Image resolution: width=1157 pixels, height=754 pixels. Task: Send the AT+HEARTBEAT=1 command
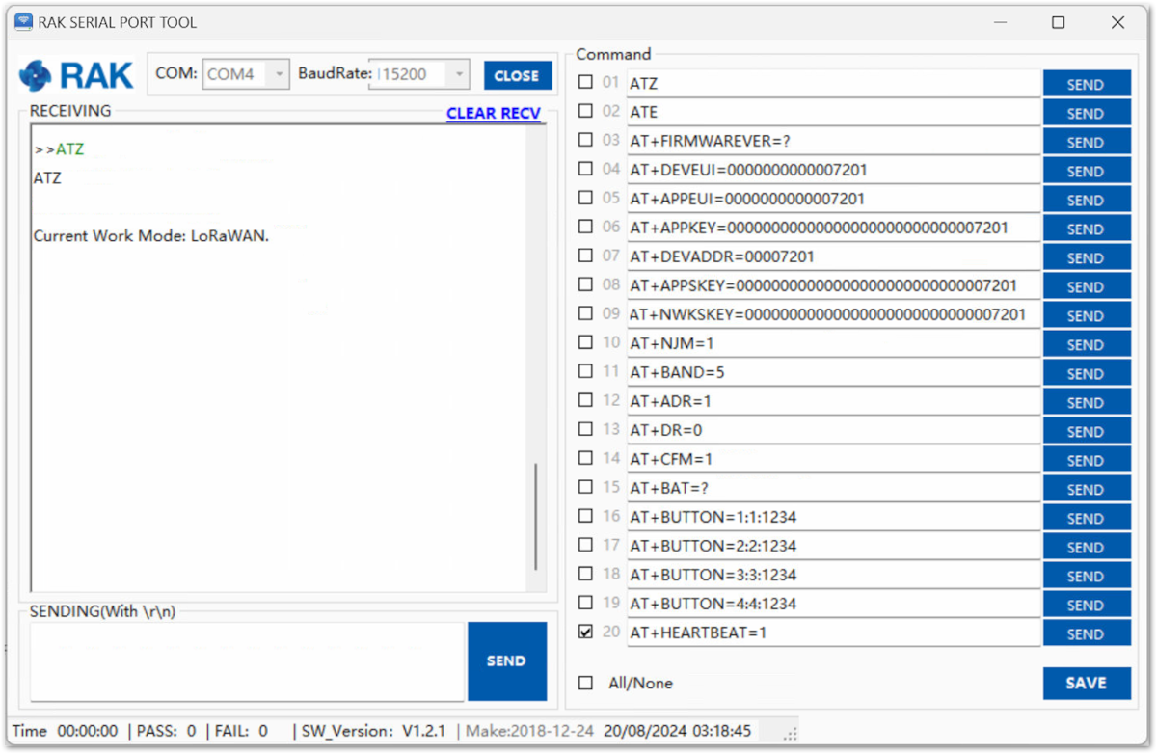(x=1087, y=633)
